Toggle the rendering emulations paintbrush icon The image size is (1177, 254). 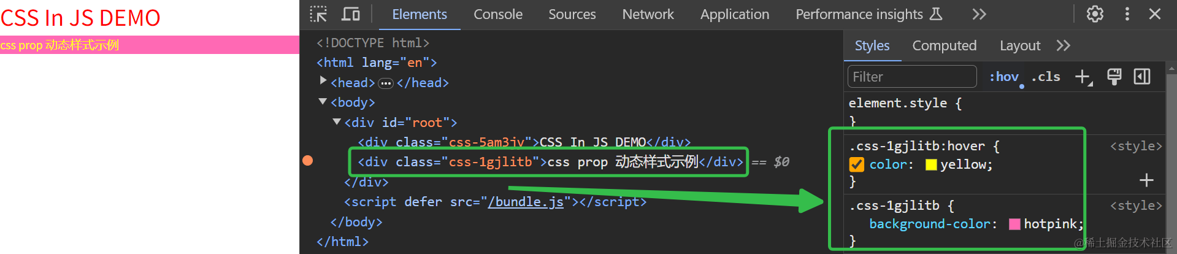point(1114,77)
